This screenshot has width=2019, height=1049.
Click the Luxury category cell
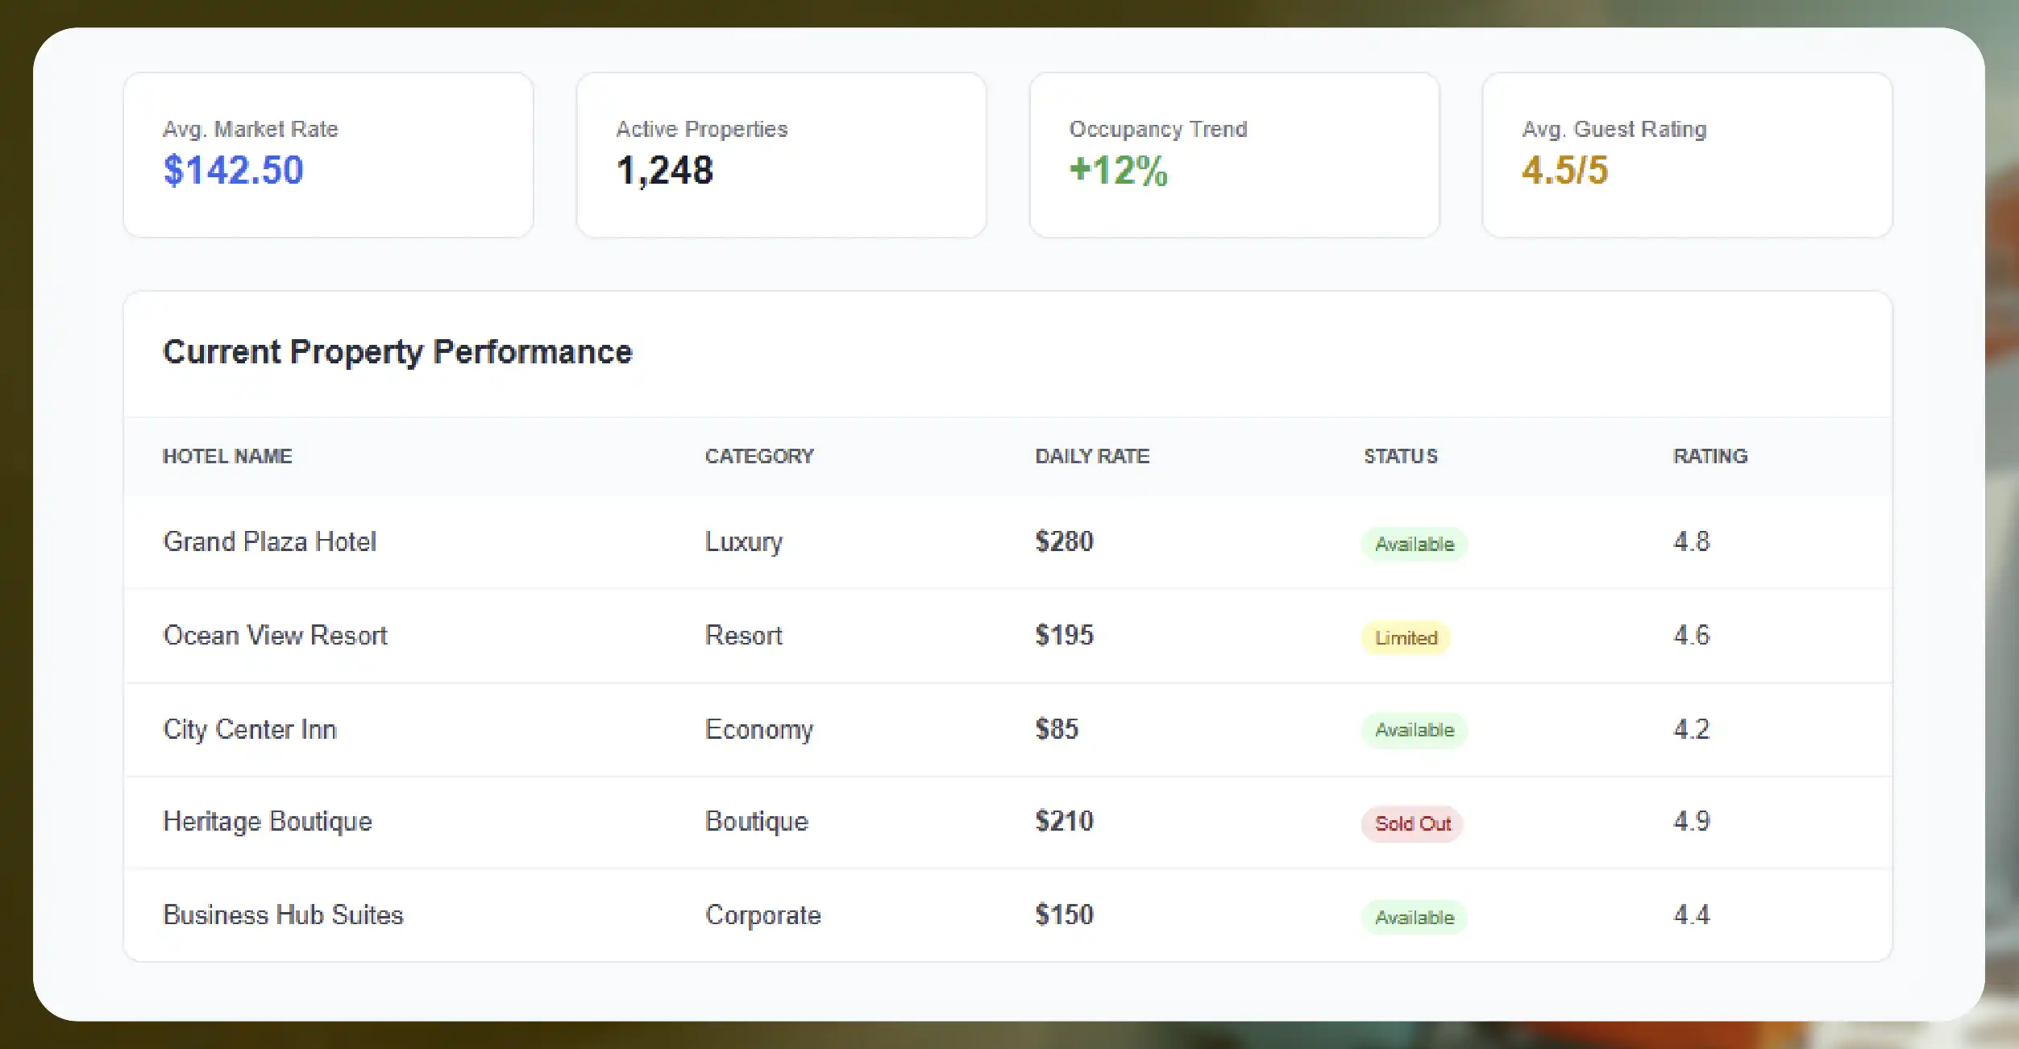(743, 542)
